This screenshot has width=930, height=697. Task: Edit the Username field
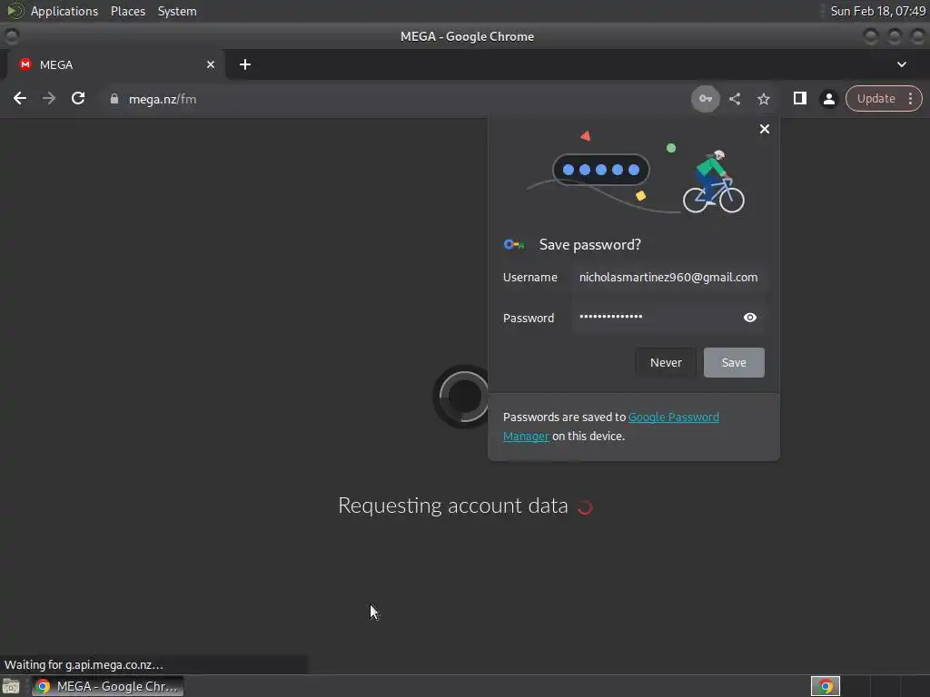tap(668, 278)
